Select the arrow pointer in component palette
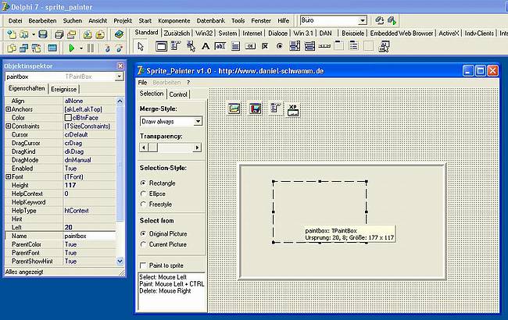 (141, 47)
